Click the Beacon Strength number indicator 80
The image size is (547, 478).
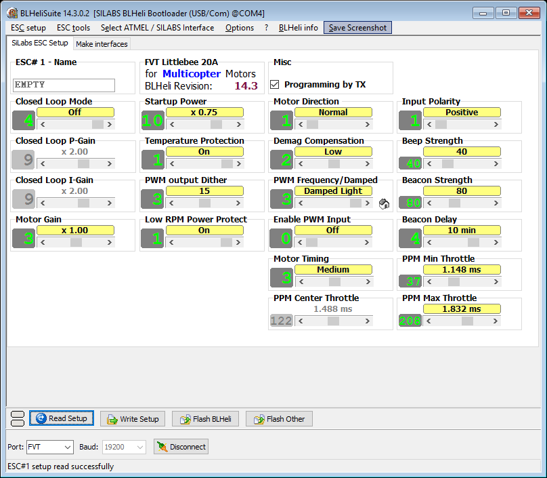(410, 202)
